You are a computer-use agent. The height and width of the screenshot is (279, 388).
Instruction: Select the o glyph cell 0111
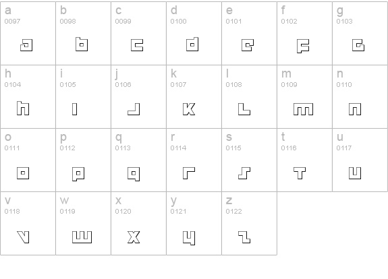28,160
